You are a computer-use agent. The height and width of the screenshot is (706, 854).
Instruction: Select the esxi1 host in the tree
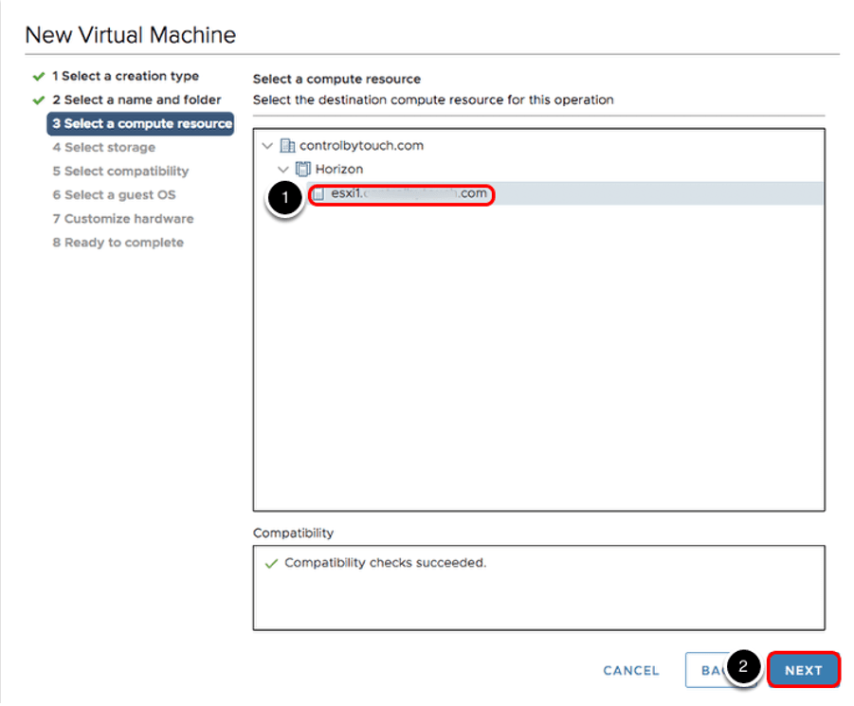(x=409, y=194)
